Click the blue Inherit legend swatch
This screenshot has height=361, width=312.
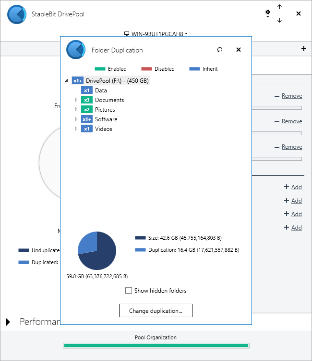tap(194, 69)
